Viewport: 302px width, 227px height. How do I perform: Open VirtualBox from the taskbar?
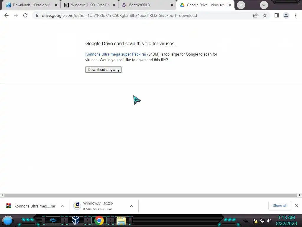(x=75, y=220)
